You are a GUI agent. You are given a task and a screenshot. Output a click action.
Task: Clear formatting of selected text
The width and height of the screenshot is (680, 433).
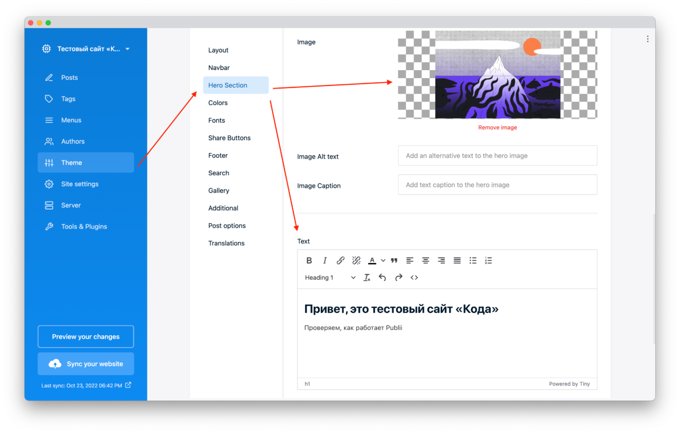click(x=367, y=278)
